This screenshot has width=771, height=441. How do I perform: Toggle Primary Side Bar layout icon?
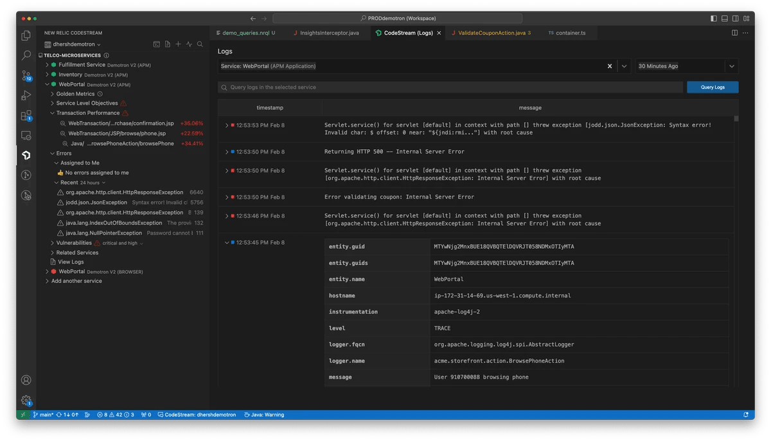coord(714,19)
